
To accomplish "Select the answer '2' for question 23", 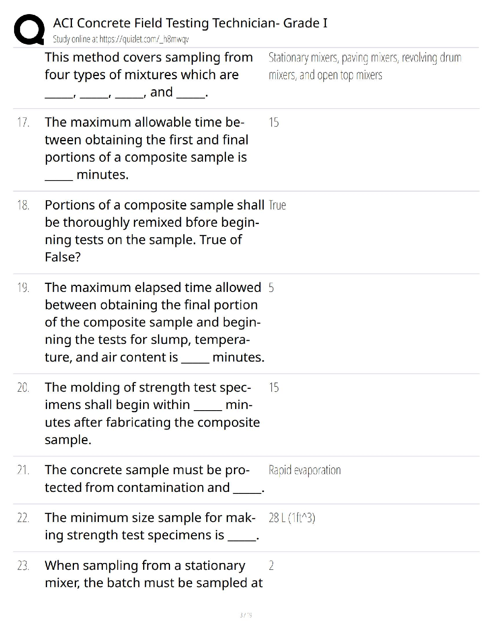I will click(271, 565).
